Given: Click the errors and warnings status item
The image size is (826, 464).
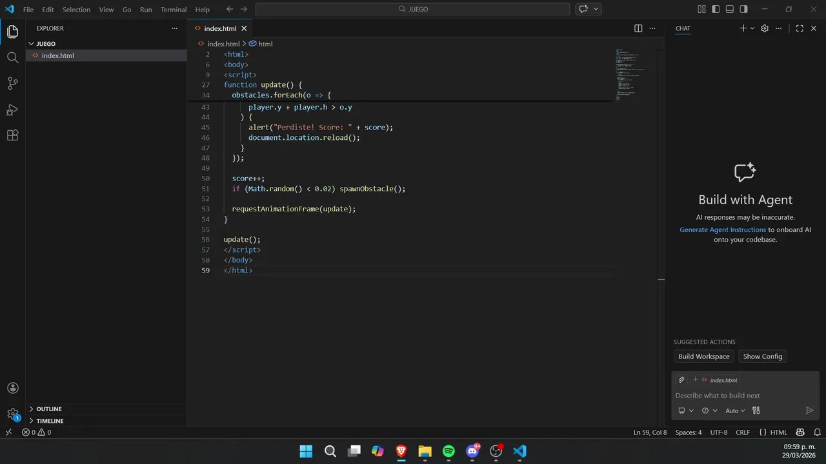Looking at the screenshot, I should click(36, 432).
